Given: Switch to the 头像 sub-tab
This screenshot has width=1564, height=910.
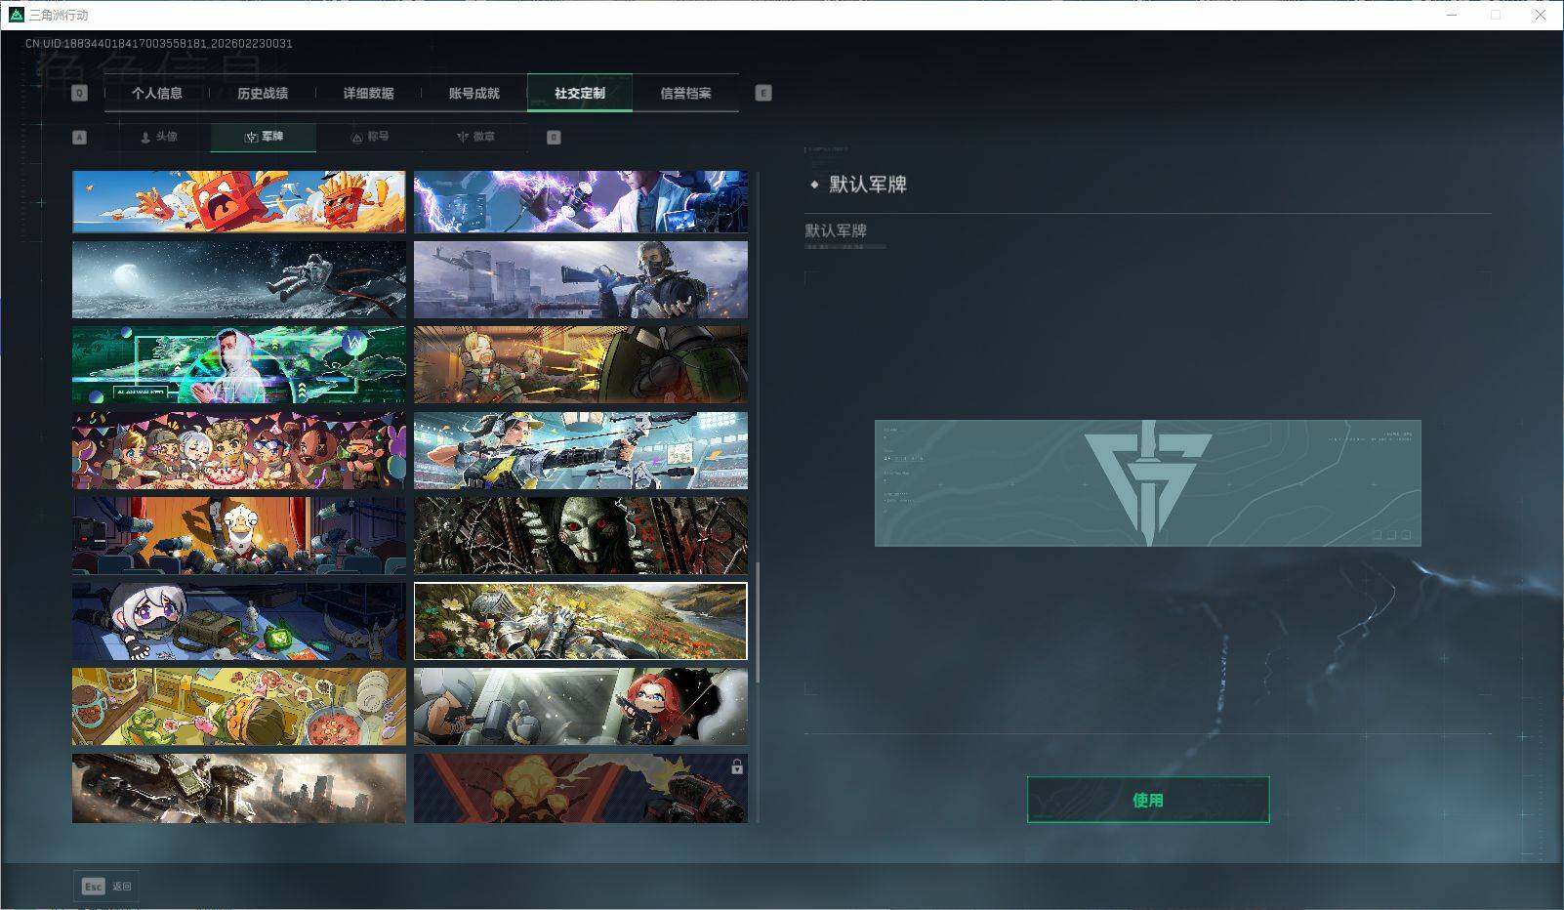Looking at the screenshot, I should tap(158, 138).
